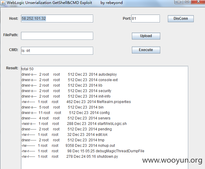Minimize the exploit window

coord(179,2)
